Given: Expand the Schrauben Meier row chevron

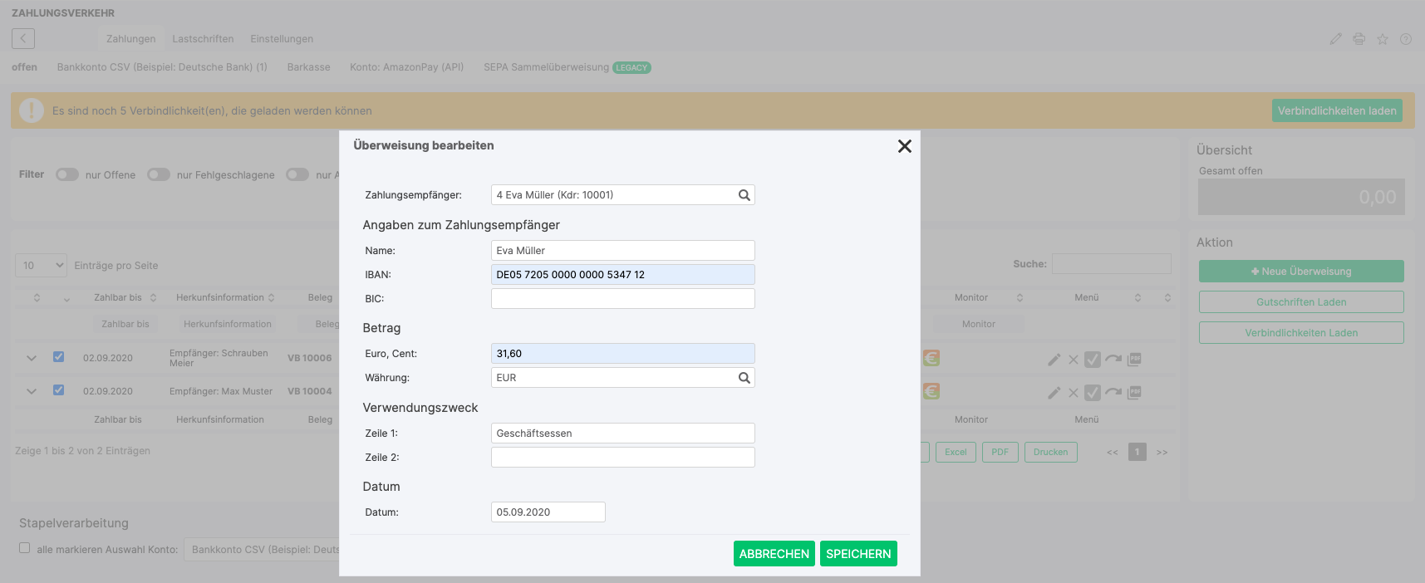Looking at the screenshot, I should [x=32, y=358].
